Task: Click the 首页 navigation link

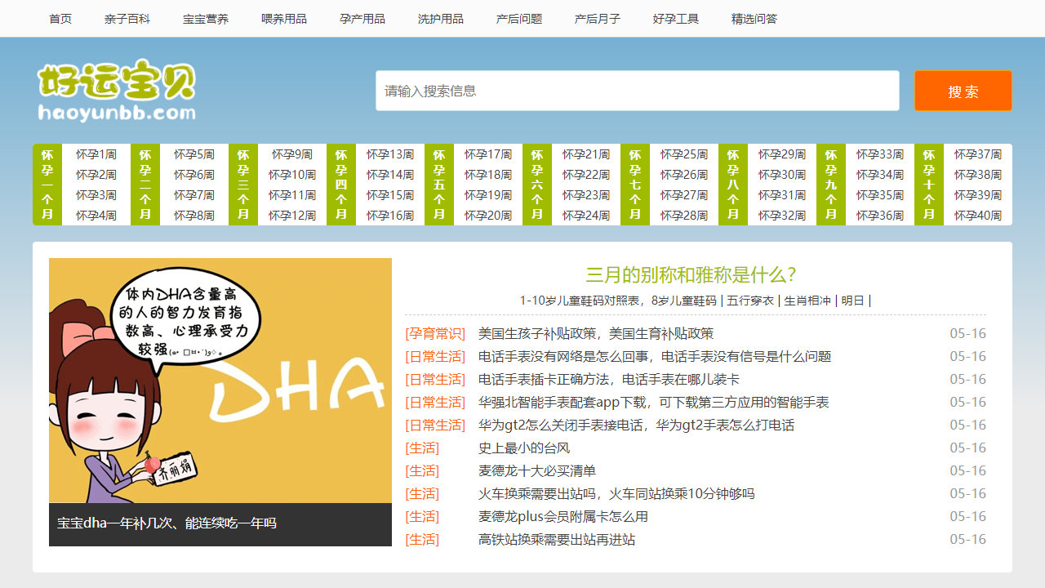Action: pyautogui.click(x=60, y=19)
